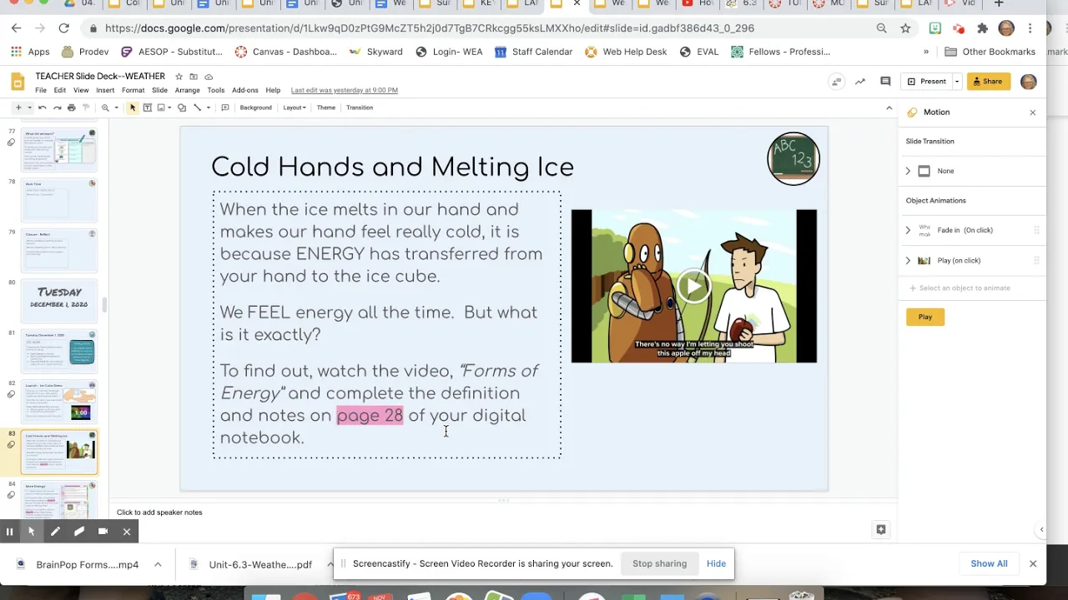Click the Unit-6.3-Weather pdf download
The image size is (1068, 600).
[x=259, y=564]
